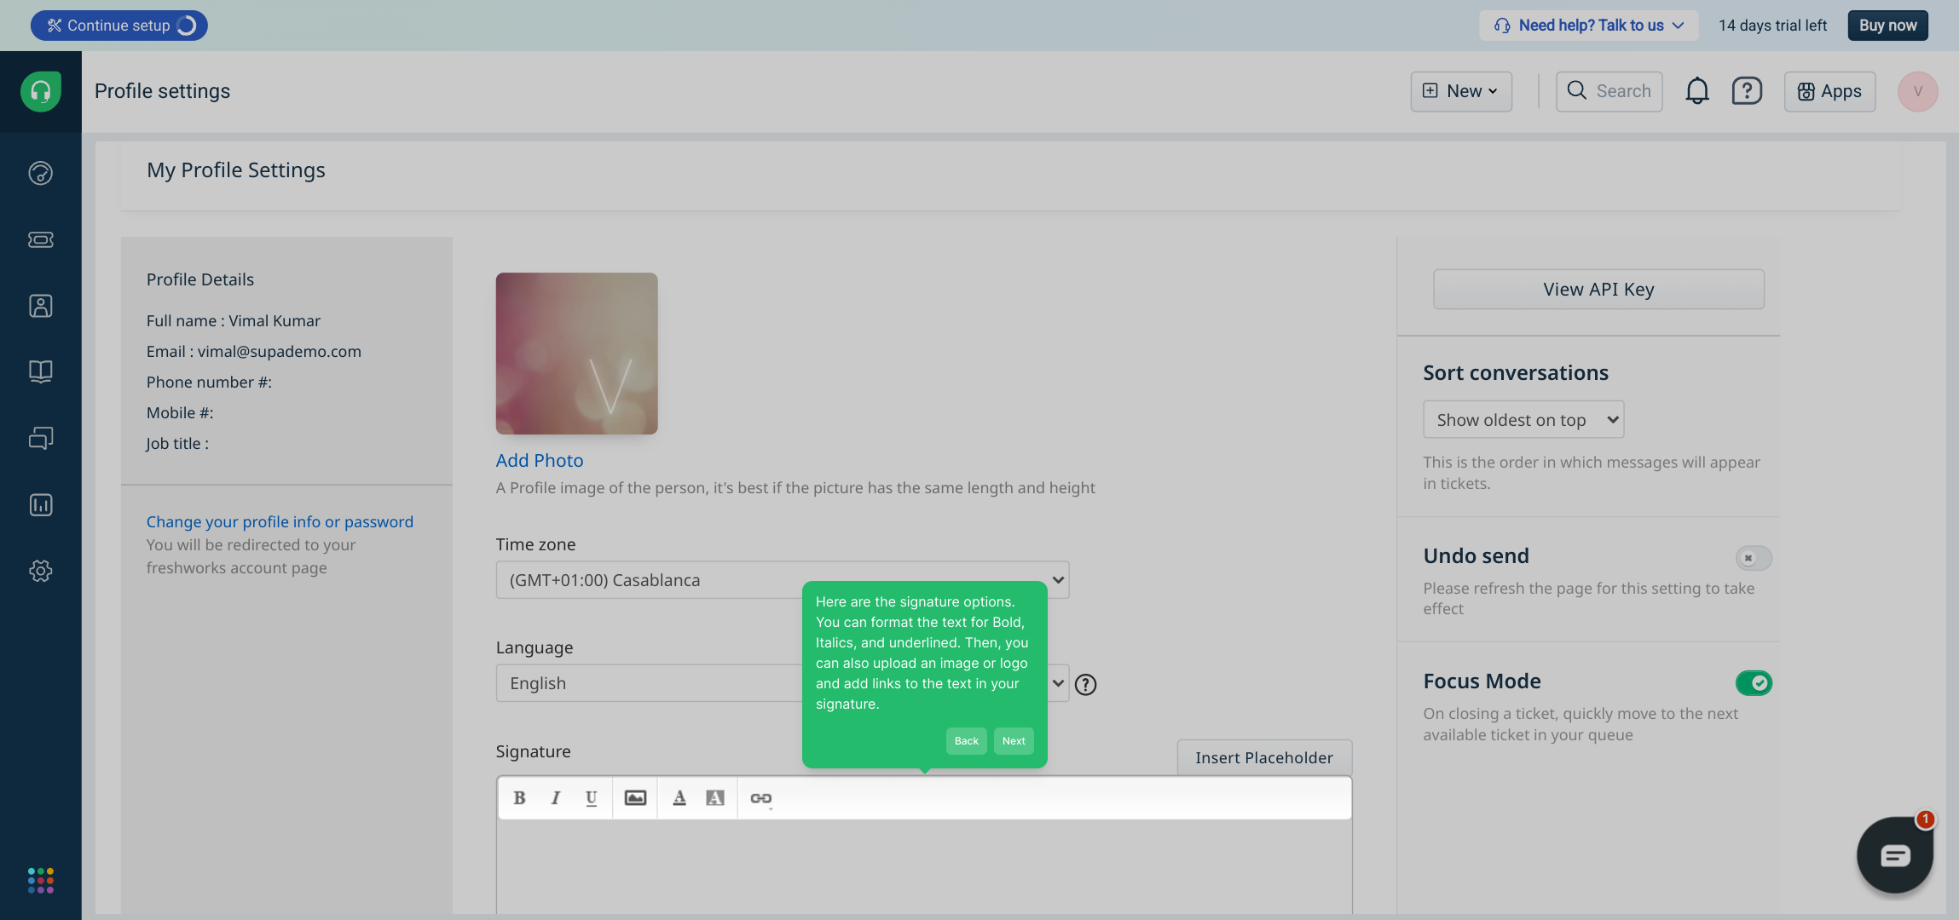Open the Need help? Talk to us menu
This screenshot has width=1959, height=920.
1589,26
